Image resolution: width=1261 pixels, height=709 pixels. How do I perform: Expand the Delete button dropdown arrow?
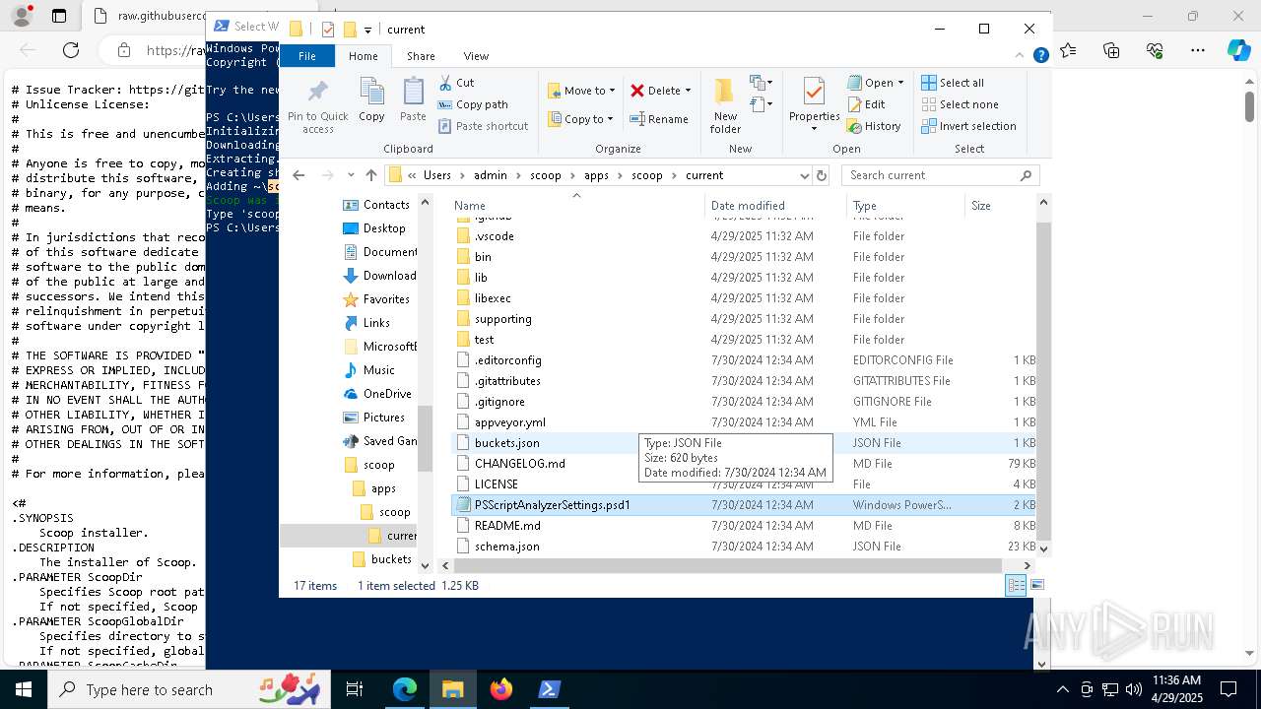coord(688,91)
